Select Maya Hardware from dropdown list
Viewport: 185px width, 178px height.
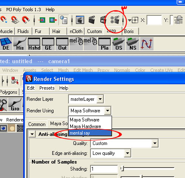[x=90, y=126]
